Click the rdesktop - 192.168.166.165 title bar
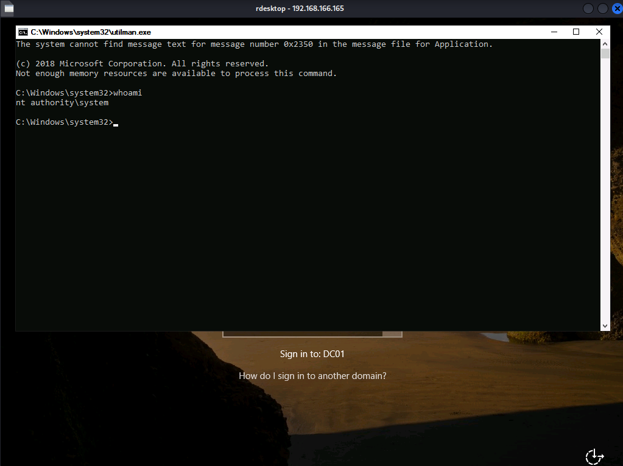This screenshot has height=466, width=623. [304, 9]
